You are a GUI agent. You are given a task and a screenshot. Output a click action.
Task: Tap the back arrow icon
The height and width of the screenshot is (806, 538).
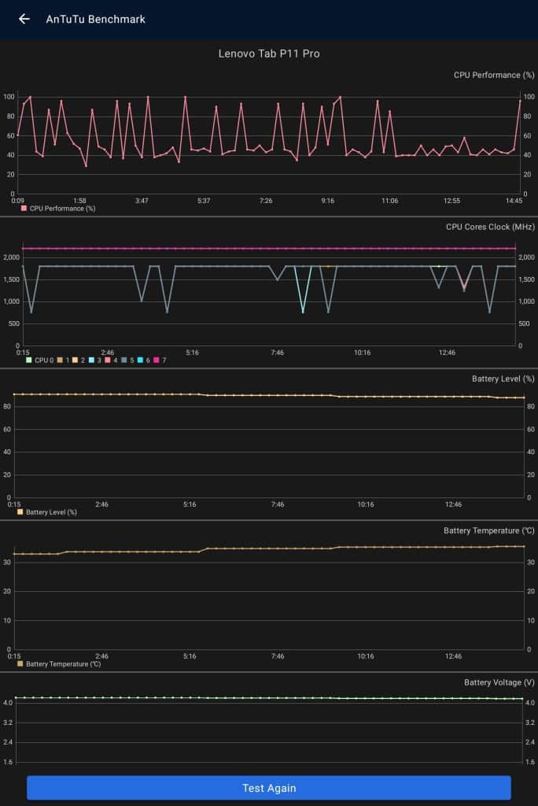coord(24,19)
